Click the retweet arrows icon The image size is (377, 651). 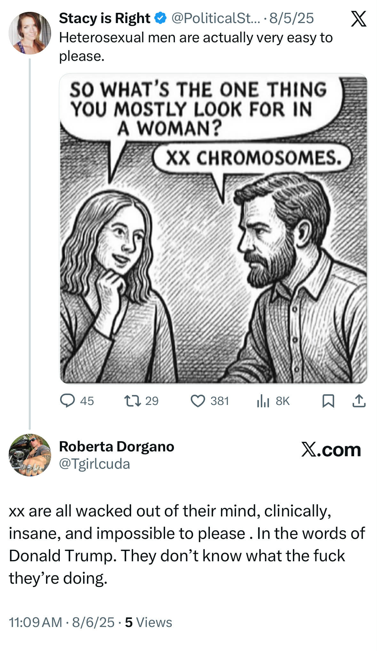133,400
